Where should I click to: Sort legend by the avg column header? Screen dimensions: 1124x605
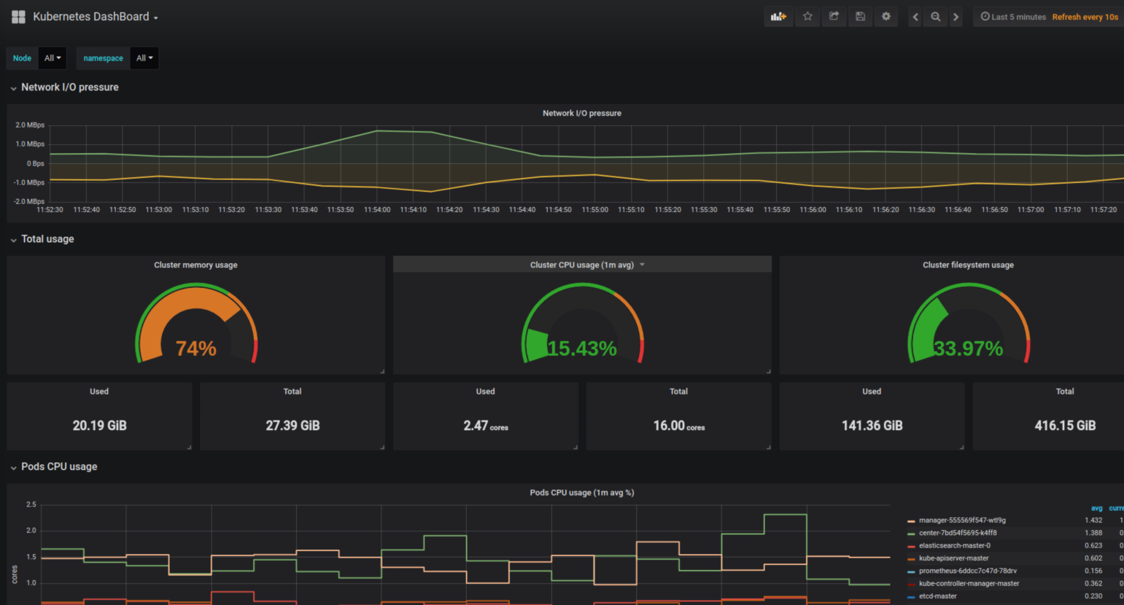click(x=1096, y=508)
